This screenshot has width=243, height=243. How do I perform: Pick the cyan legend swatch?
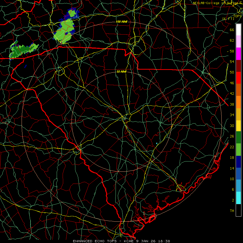point(238,198)
